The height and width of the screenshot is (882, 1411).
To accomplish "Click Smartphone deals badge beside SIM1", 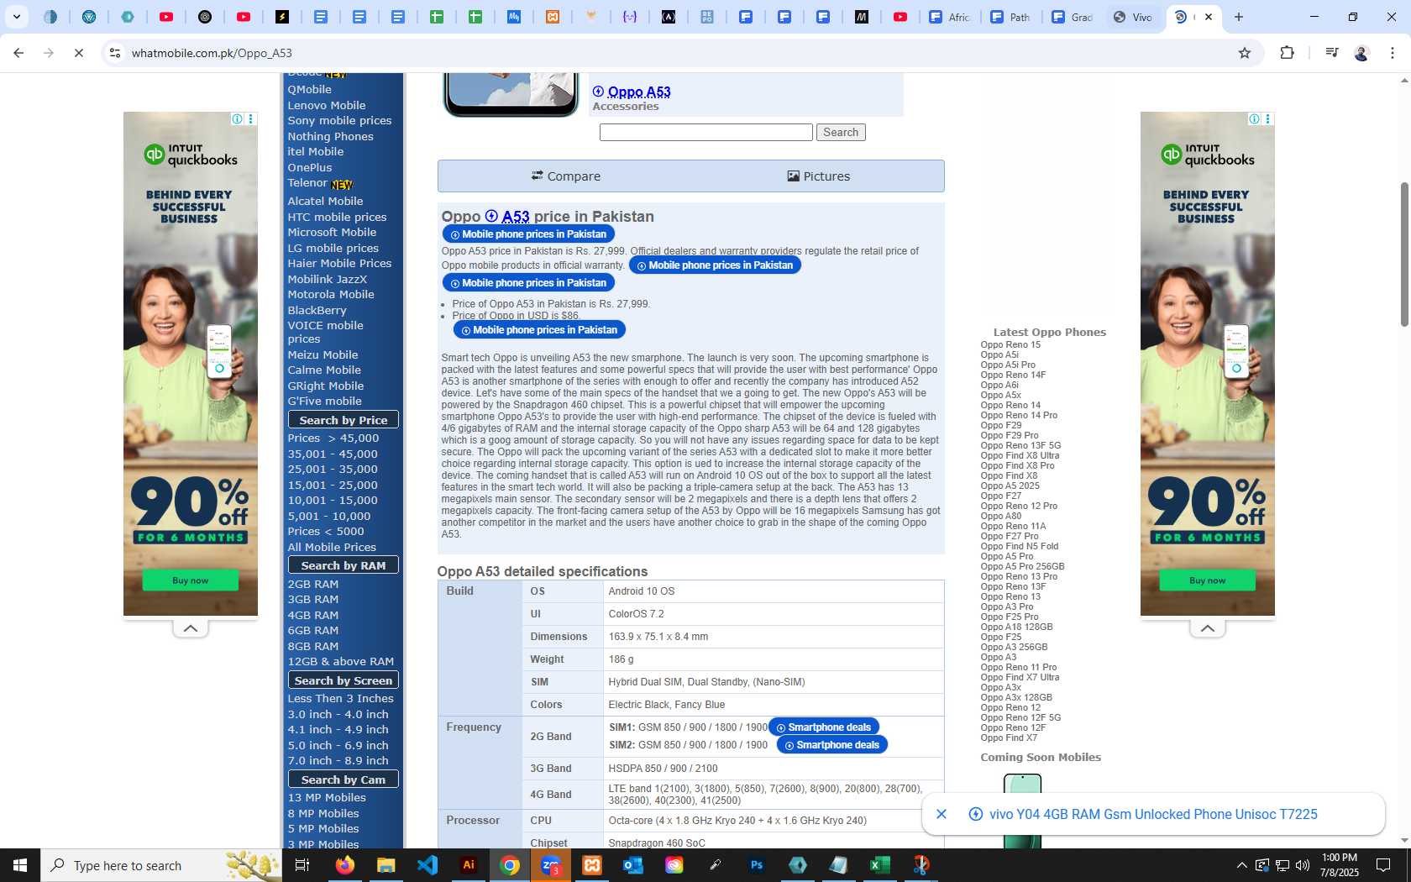I will (824, 727).
